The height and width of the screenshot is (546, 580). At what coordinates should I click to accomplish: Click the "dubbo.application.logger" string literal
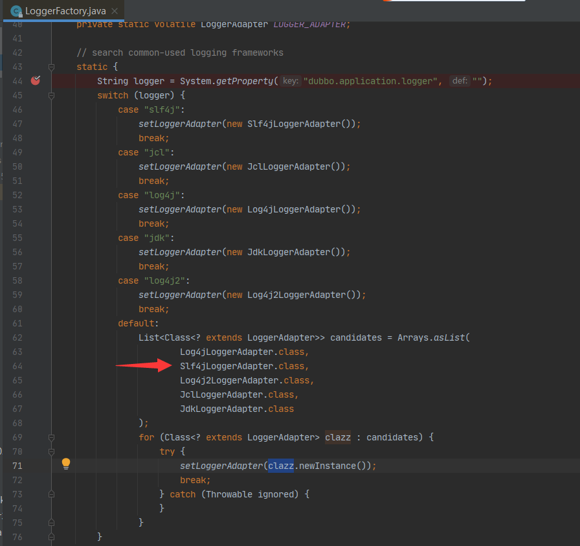[x=370, y=81]
